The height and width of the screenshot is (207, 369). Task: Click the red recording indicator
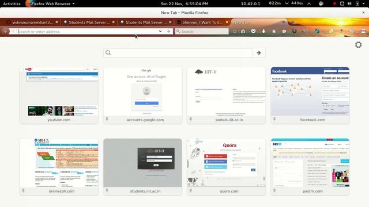coord(334,4)
